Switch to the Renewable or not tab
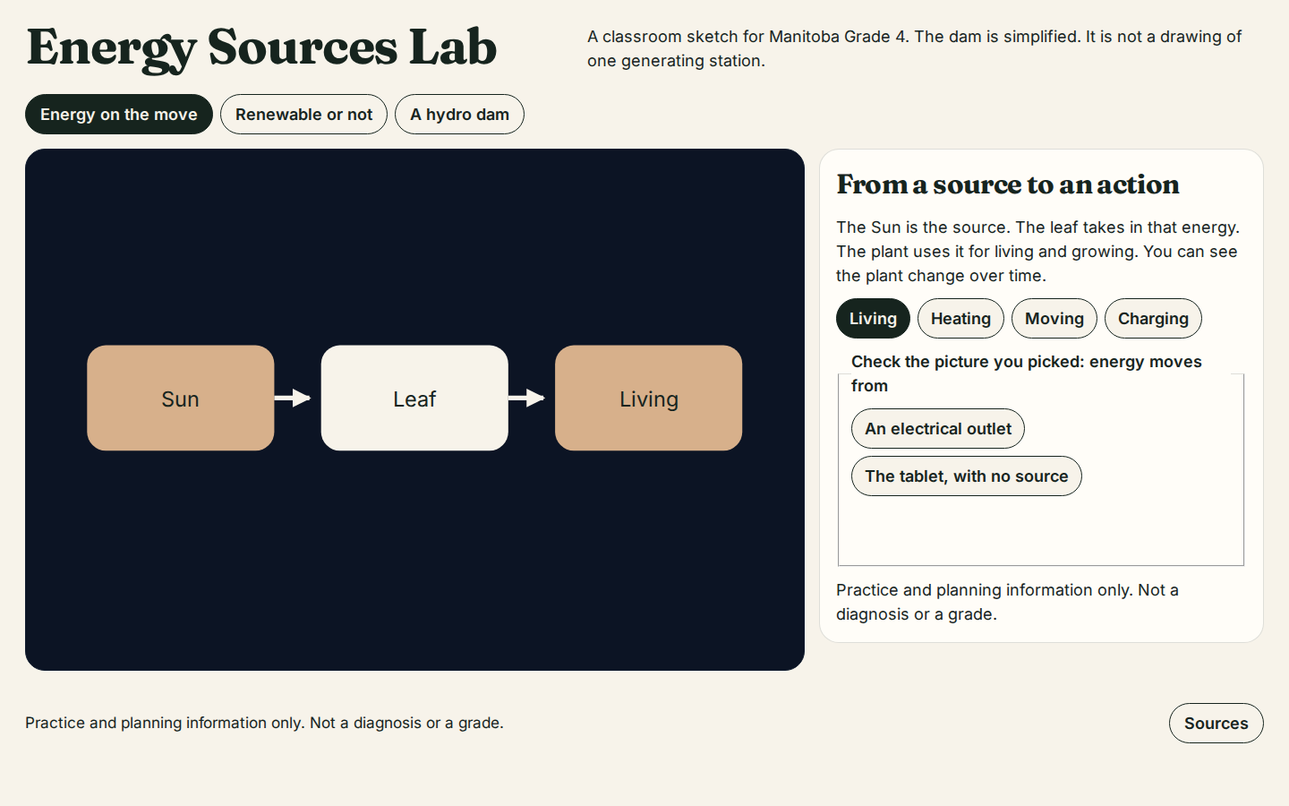 pyautogui.click(x=303, y=115)
